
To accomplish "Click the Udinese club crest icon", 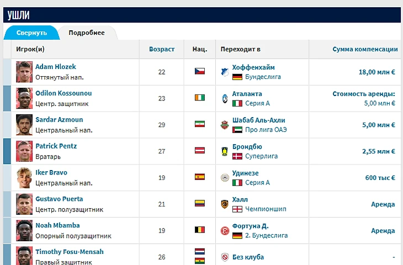I will [224, 178].
